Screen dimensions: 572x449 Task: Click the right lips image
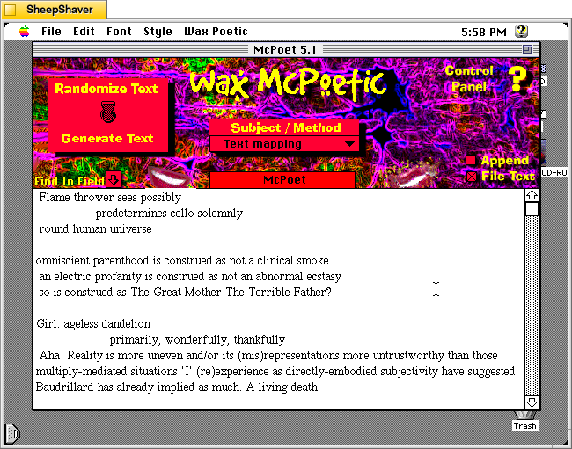point(412,176)
